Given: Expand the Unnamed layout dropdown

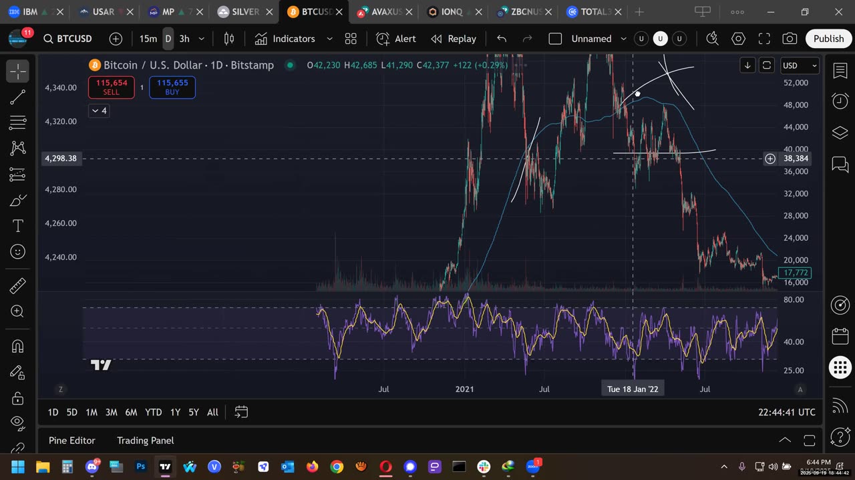Looking at the screenshot, I should pyautogui.click(x=624, y=39).
